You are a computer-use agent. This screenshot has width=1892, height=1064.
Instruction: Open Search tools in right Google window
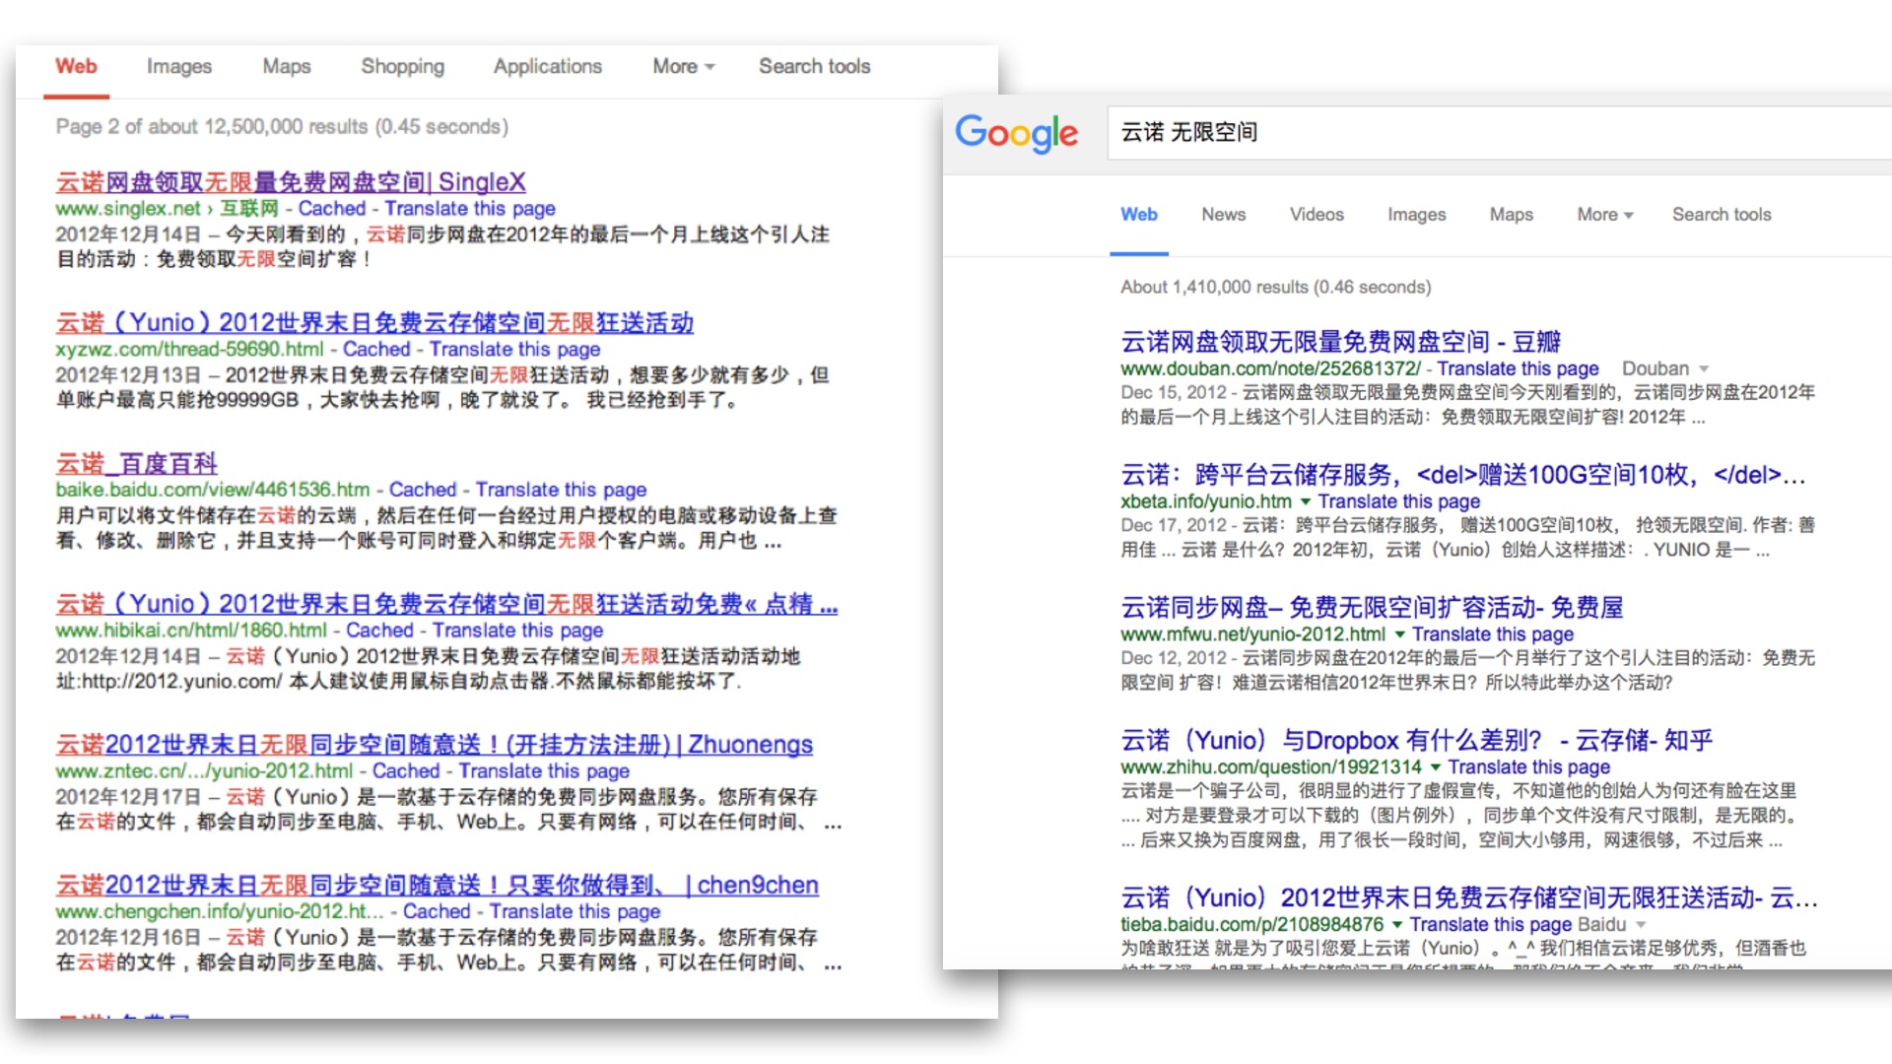(x=1722, y=214)
